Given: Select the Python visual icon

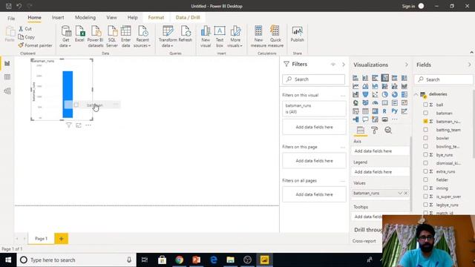Looking at the screenshot, I should pyautogui.click(x=394, y=111).
